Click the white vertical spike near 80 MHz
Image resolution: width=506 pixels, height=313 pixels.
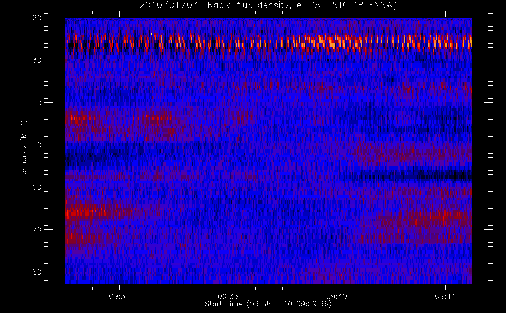pyautogui.click(x=158, y=261)
